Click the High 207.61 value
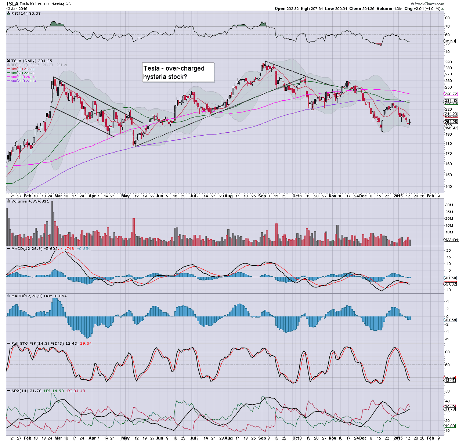Image resolution: width=459 pixels, height=441 pixels. click(311, 8)
